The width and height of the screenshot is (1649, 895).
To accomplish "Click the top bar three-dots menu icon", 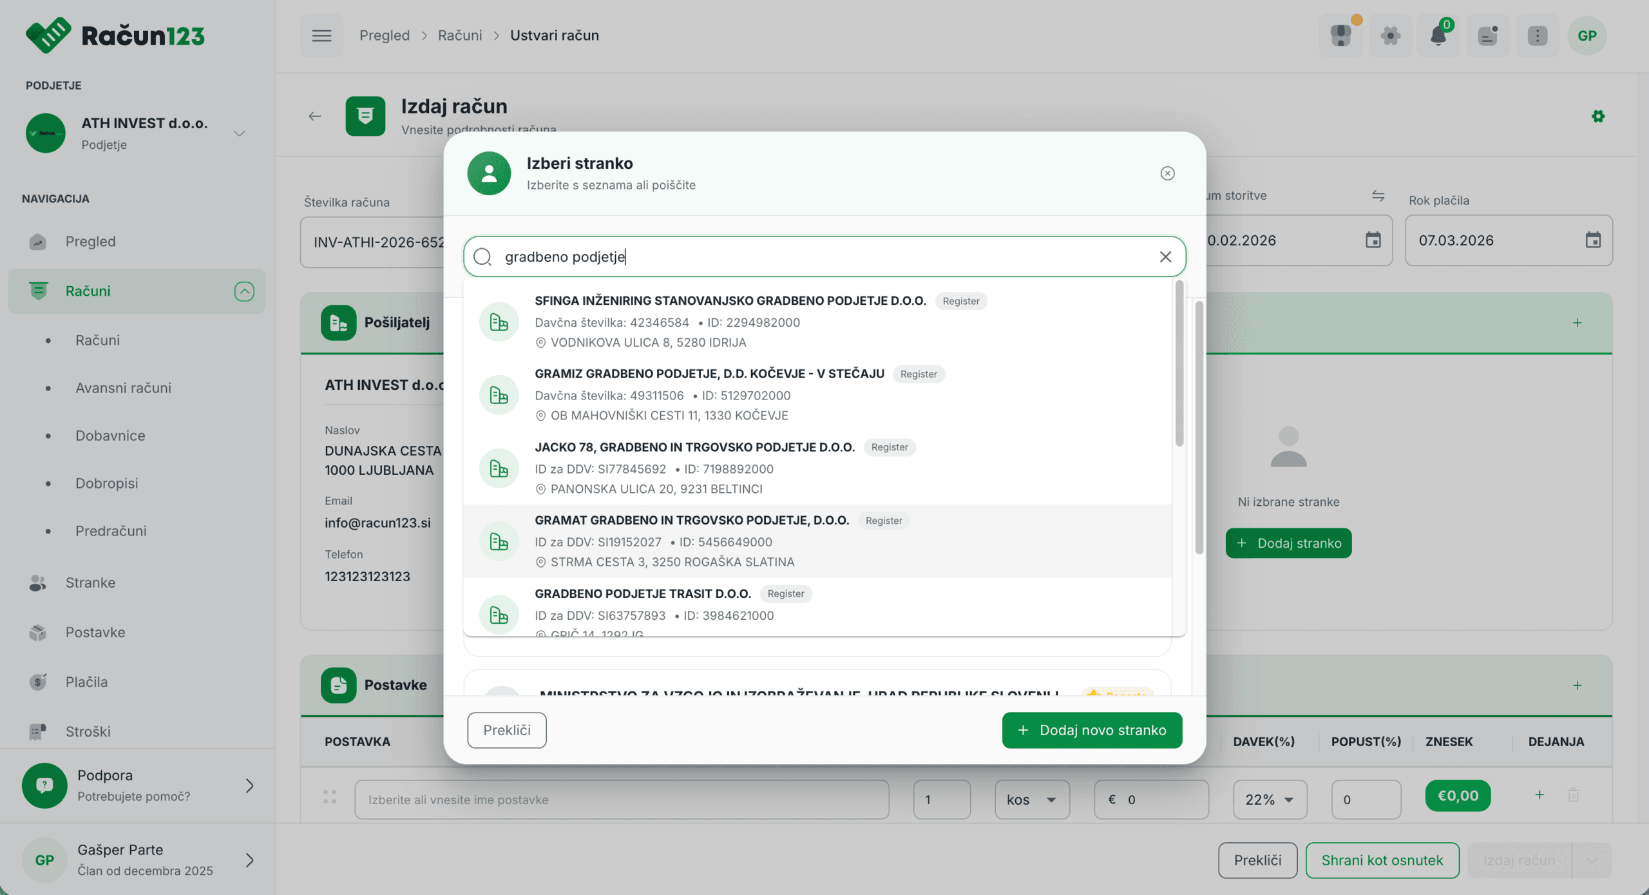I will (x=1537, y=35).
